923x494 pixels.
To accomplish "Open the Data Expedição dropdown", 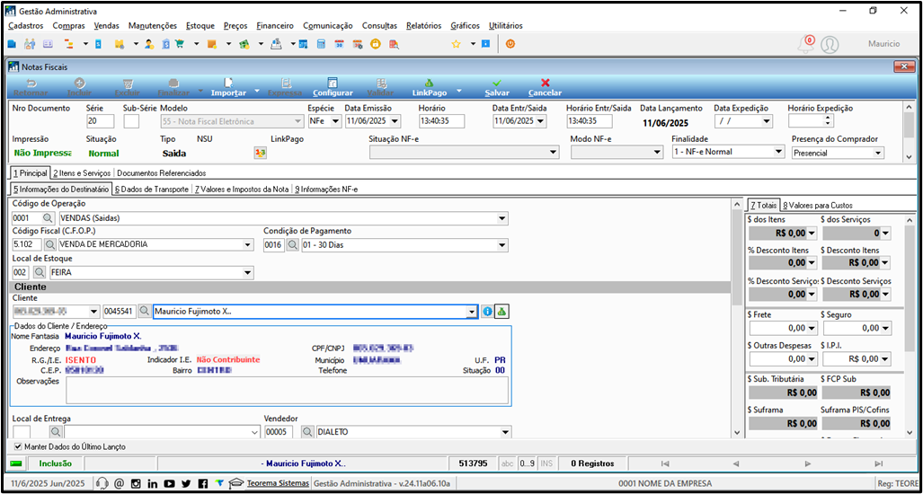I will (x=766, y=121).
